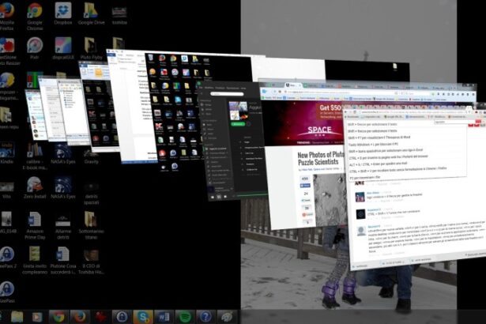Open Spotify from the taskbar
The height and width of the screenshot is (324, 486).
click(184, 316)
